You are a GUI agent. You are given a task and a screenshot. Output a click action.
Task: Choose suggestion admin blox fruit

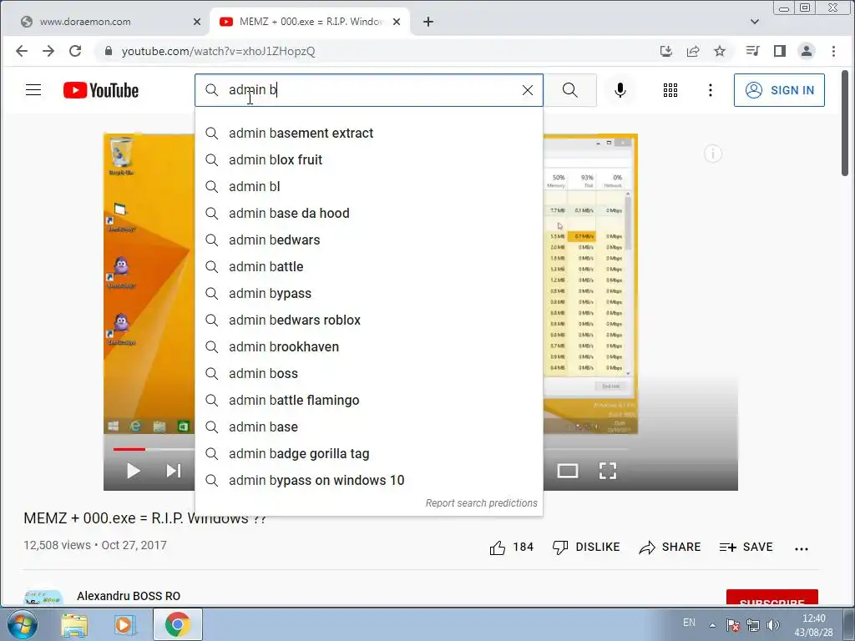(x=368, y=159)
